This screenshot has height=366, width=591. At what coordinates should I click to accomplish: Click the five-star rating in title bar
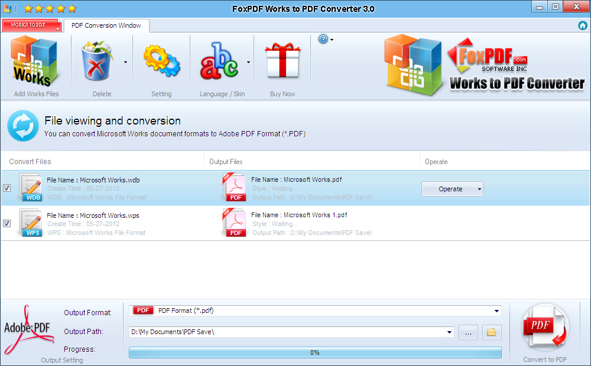[50, 8]
